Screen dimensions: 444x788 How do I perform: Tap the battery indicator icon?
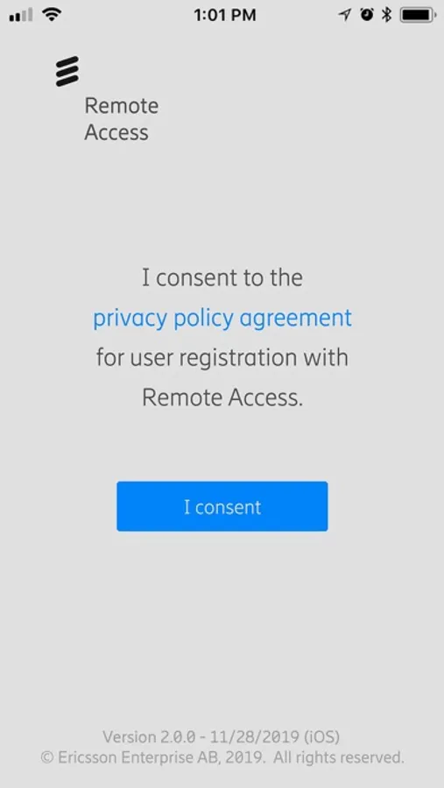coord(419,15)
